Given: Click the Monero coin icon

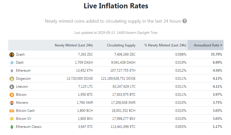Looking at the screenshot, I should pyautogui.click(x=12, y=103).
